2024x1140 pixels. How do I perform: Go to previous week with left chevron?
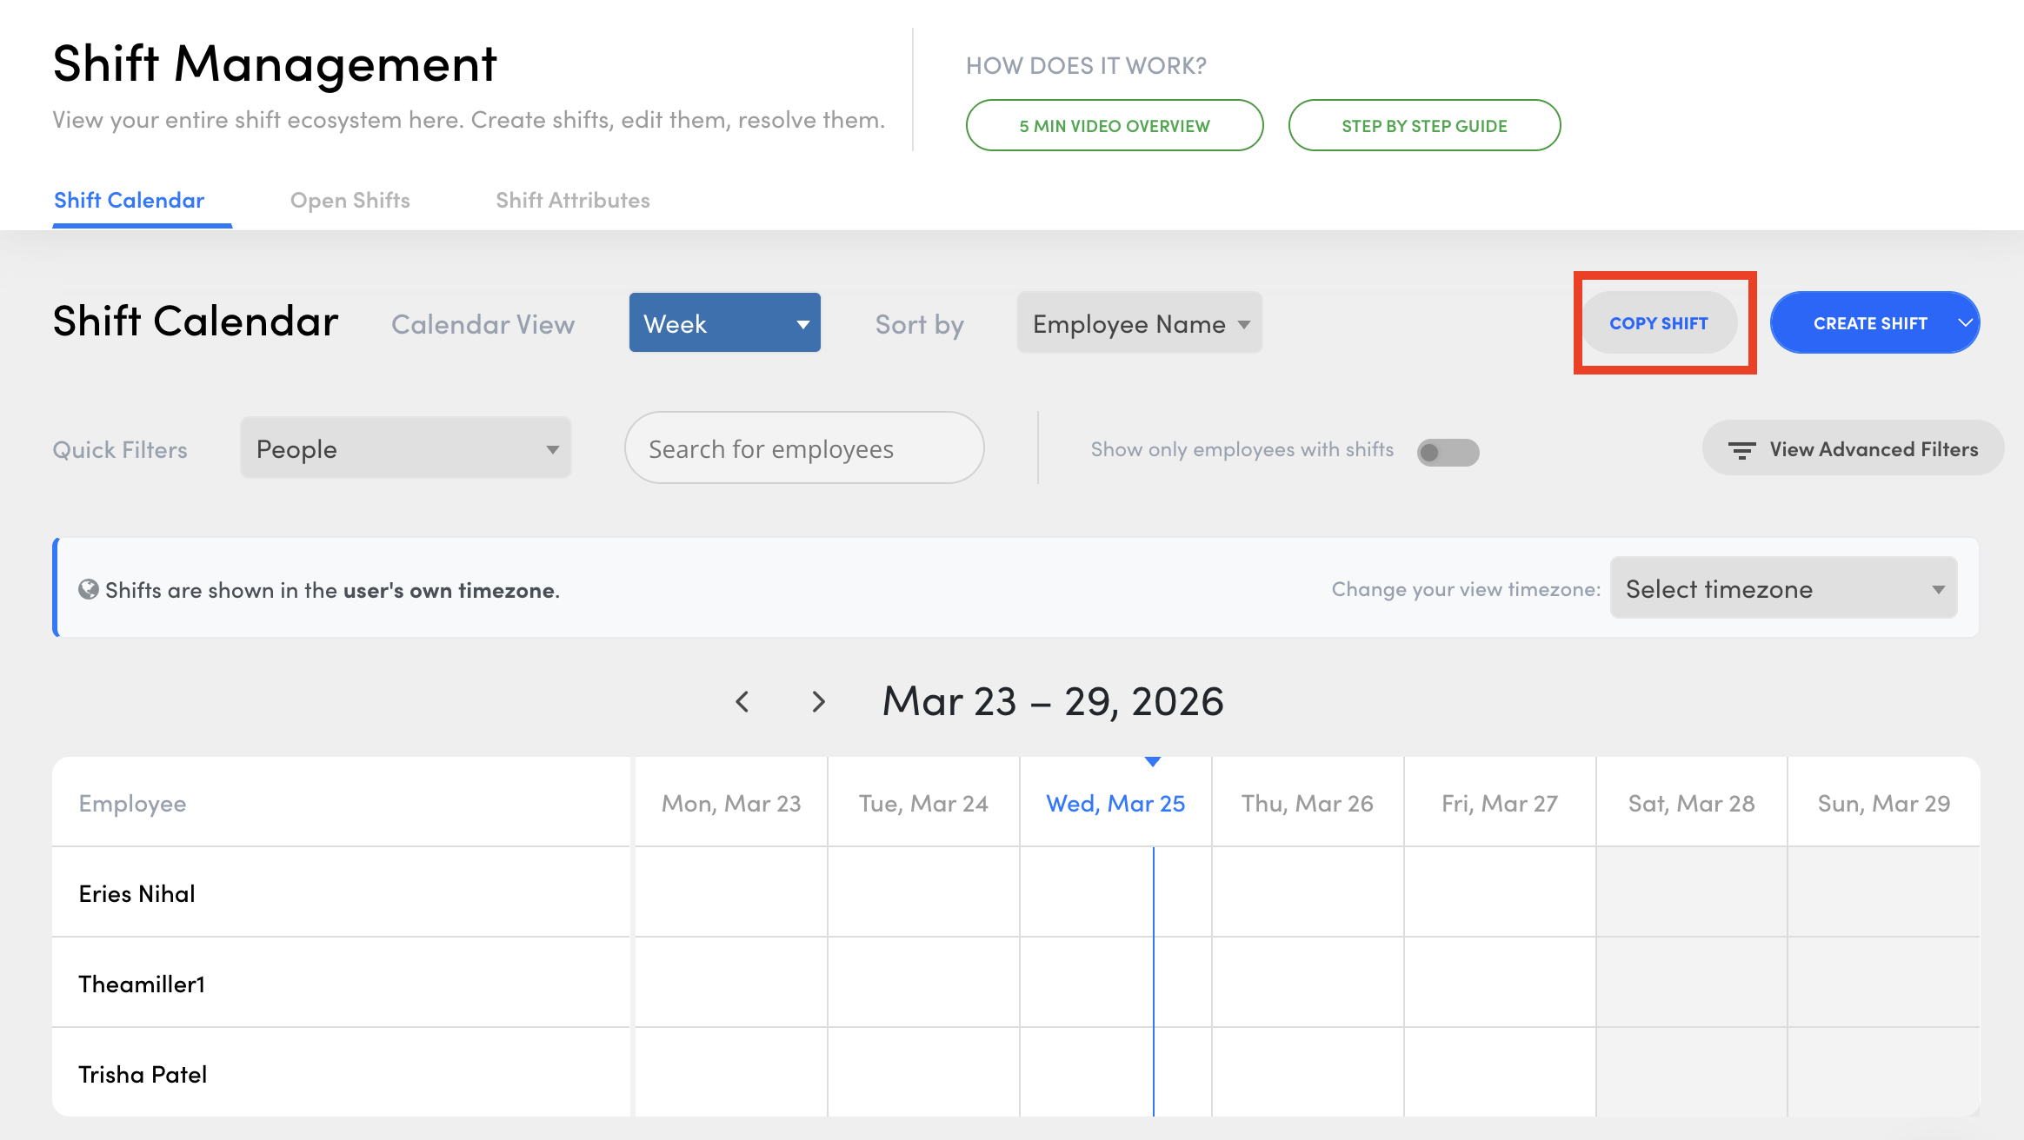(742, 702)
